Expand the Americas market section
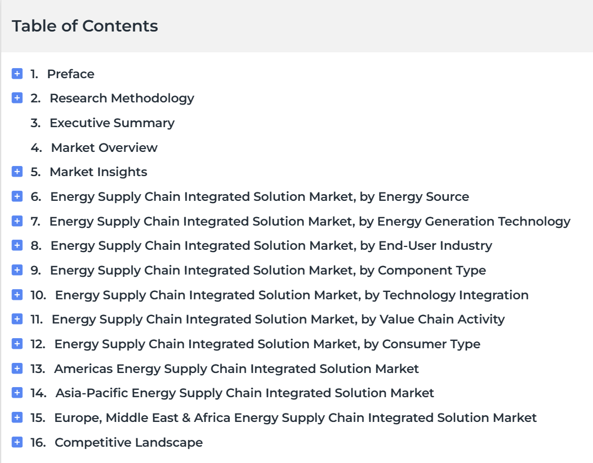The height and width of the screenshot is (463, 593). click(17, 368)
